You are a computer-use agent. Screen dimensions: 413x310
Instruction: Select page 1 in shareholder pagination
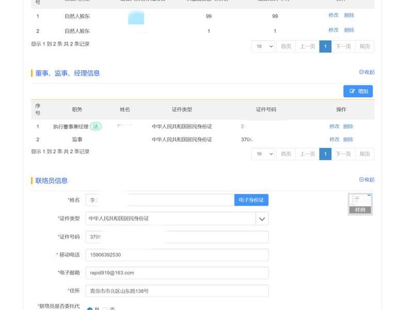[325, 47]
